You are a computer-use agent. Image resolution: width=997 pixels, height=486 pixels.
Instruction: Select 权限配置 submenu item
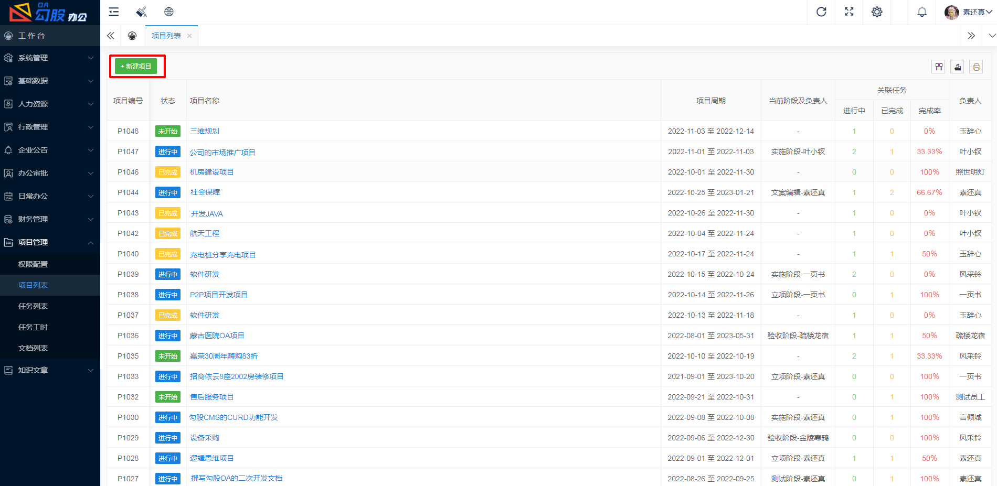50,264
